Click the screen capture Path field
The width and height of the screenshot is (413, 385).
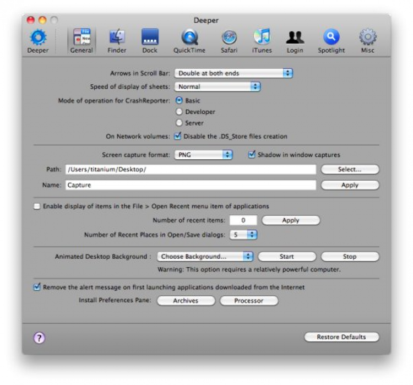tap(191, 170)
